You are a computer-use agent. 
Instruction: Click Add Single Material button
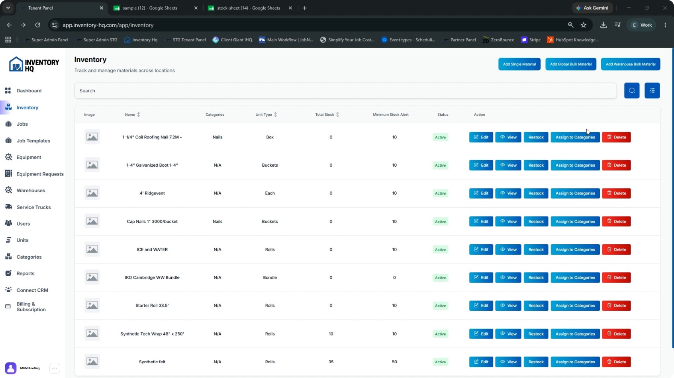(x=519, y=64)
